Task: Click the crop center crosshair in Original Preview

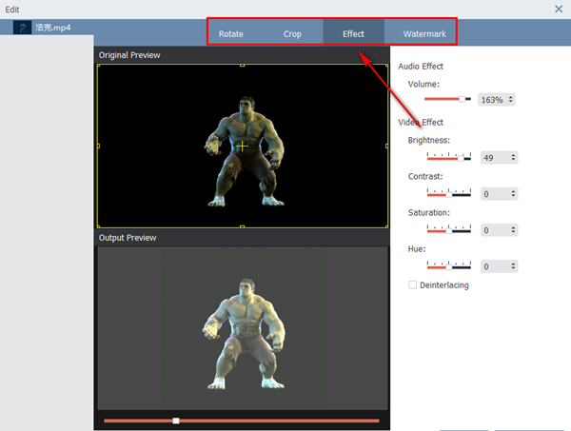Action: pyautogui.click(x=242, y=147)
